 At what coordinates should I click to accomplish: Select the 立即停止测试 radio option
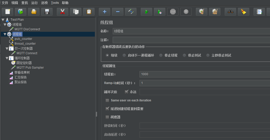(x=208, y=55)
